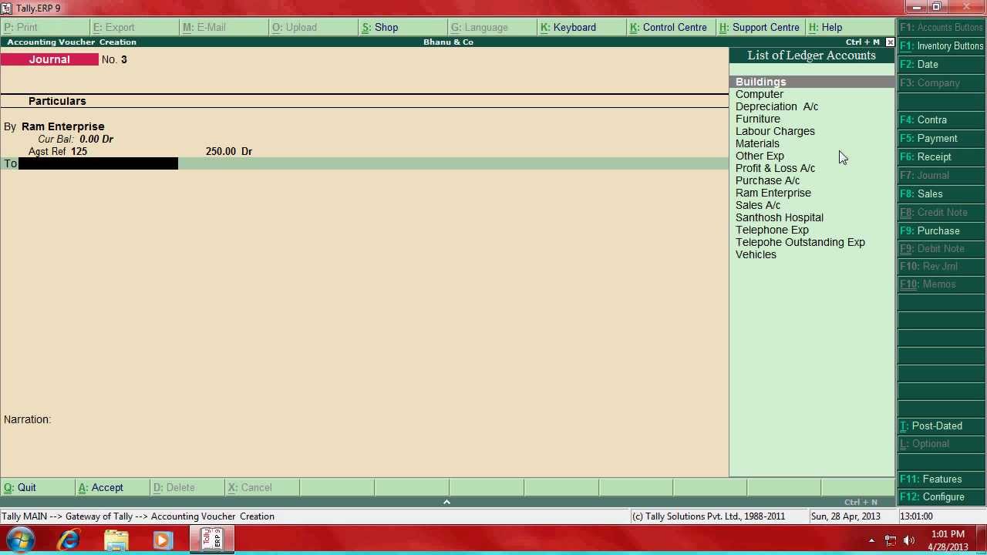Click the 250.00 Dr amount

coord(229,151)
